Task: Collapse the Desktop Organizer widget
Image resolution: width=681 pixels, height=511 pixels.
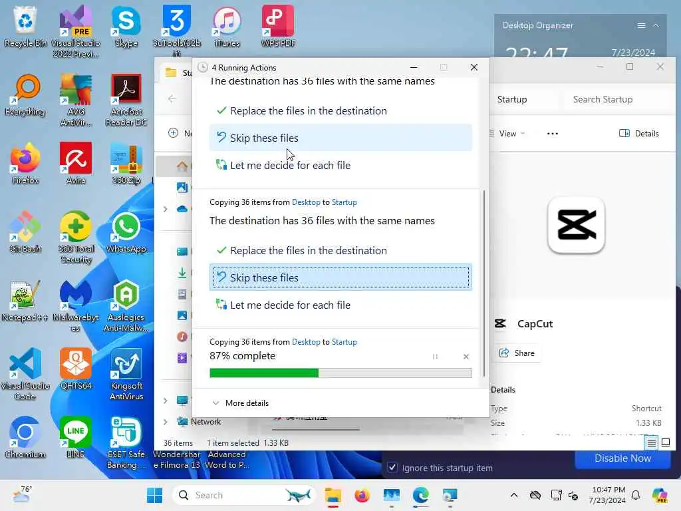Action: pos(656,26)
